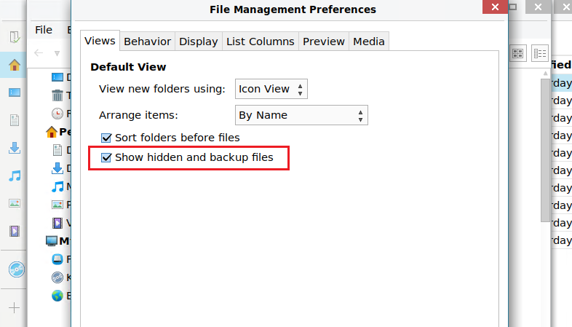Click the optical disc icon in left panel
Image resolution: width=572 pixels, height=327 pixels.
(16, 269)
